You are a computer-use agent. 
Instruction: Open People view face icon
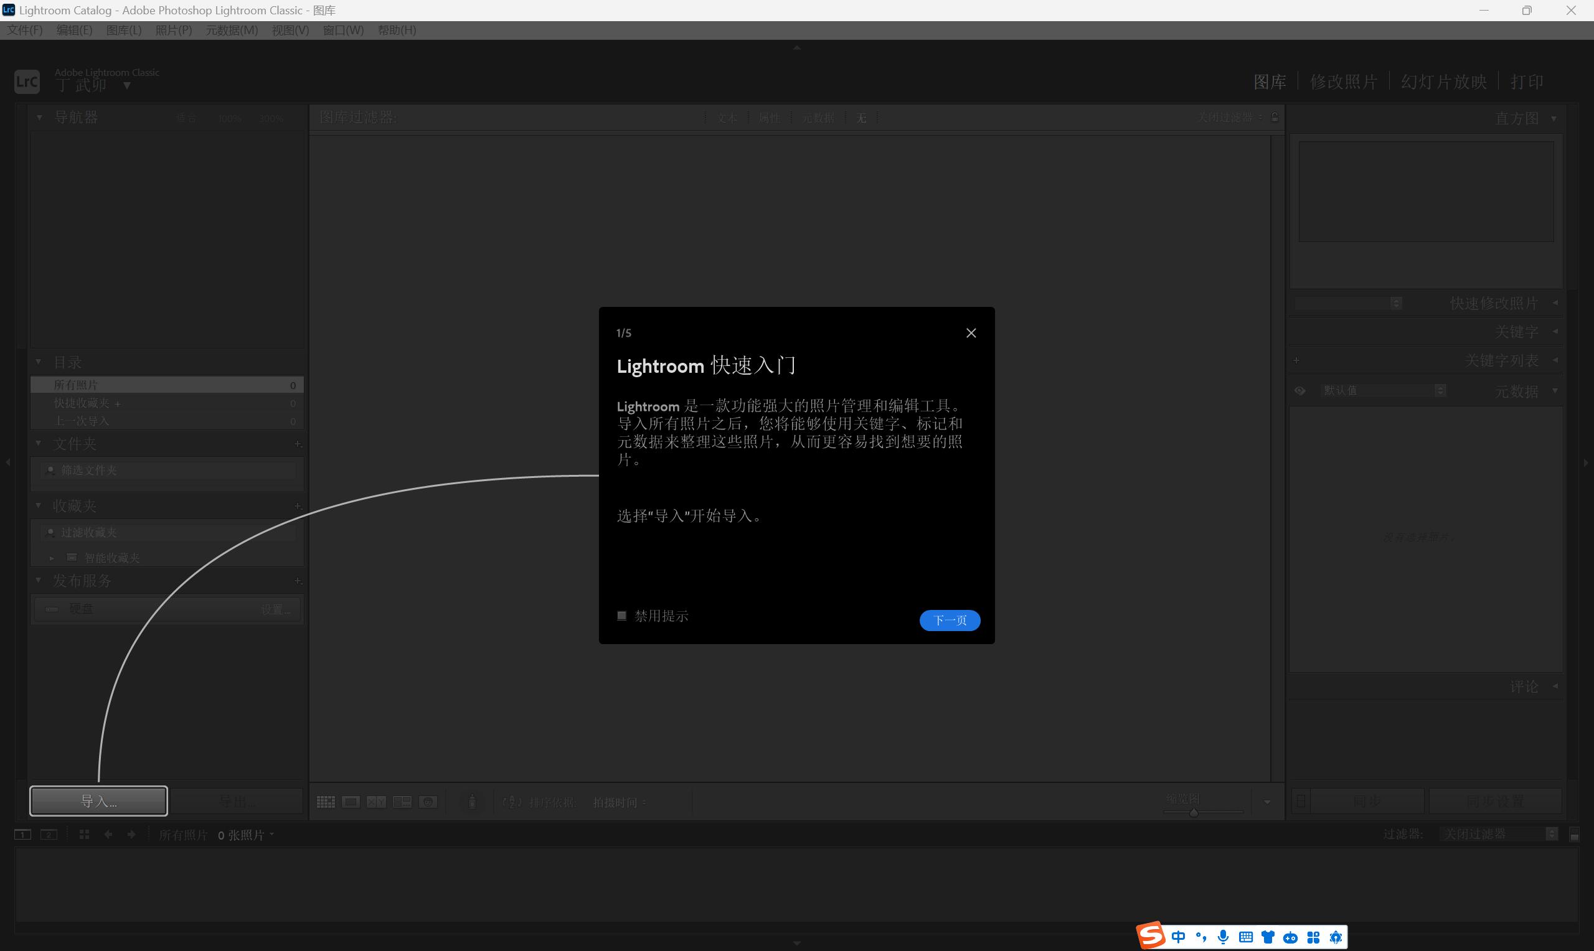tap(428, 802)
